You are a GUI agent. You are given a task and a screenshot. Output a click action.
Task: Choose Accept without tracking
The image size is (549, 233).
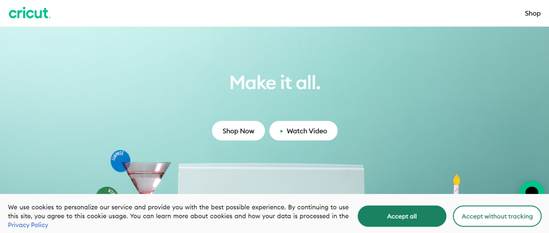click(497, 216)
